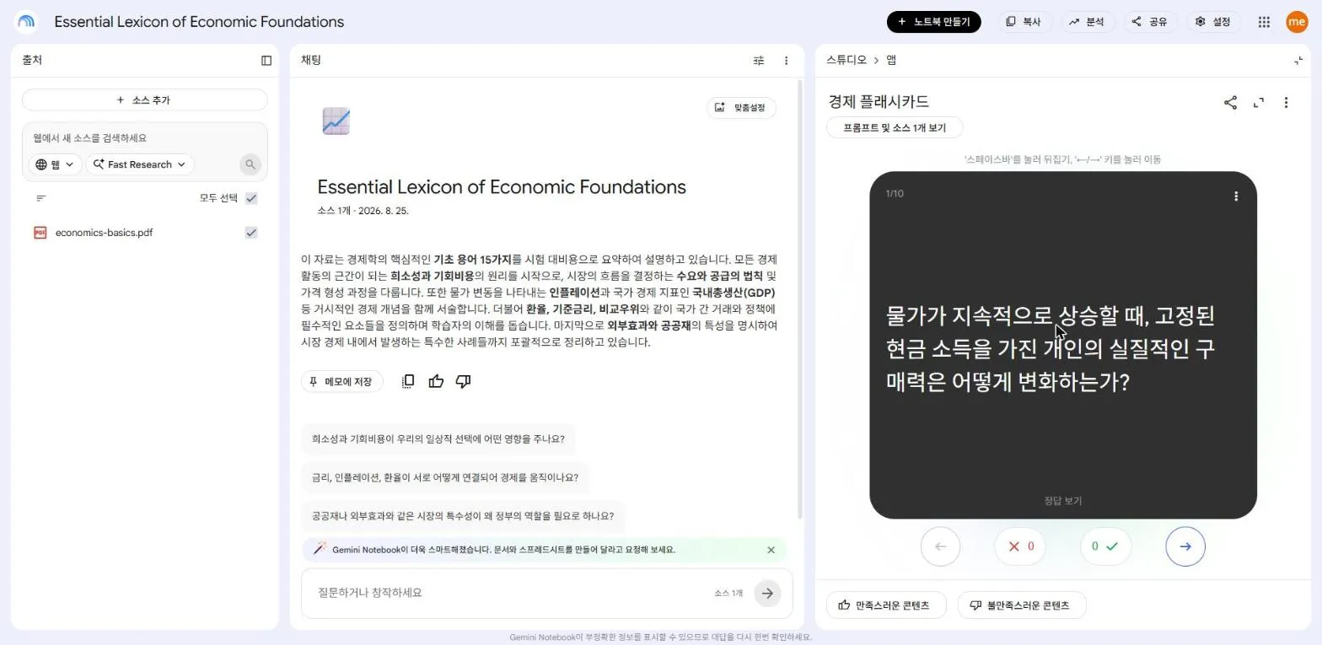Open chat configuration sliders icon
Image resolution: width=1322 pixels, height=645 pixels.
(x=759, y=61)
